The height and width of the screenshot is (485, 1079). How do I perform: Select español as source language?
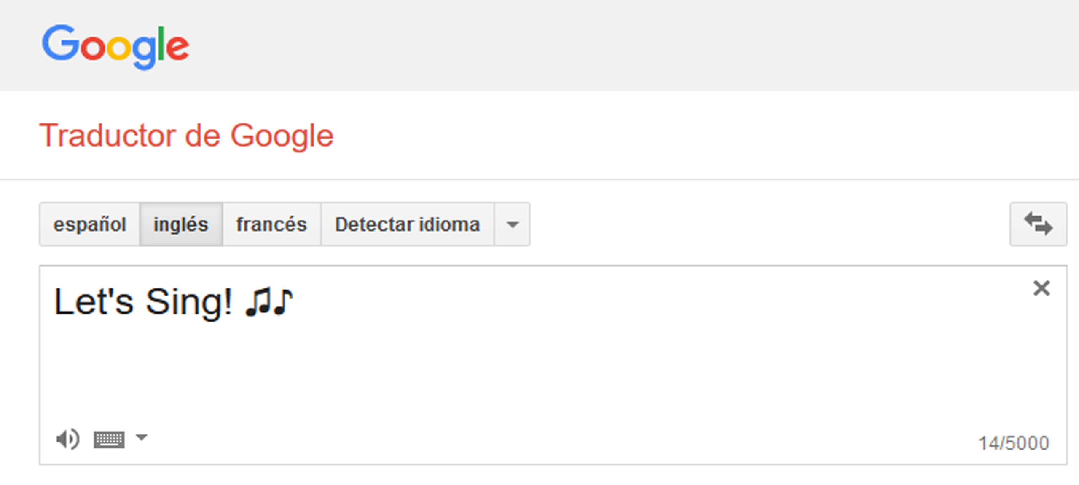pyautogui.click(x=90, y=224)
